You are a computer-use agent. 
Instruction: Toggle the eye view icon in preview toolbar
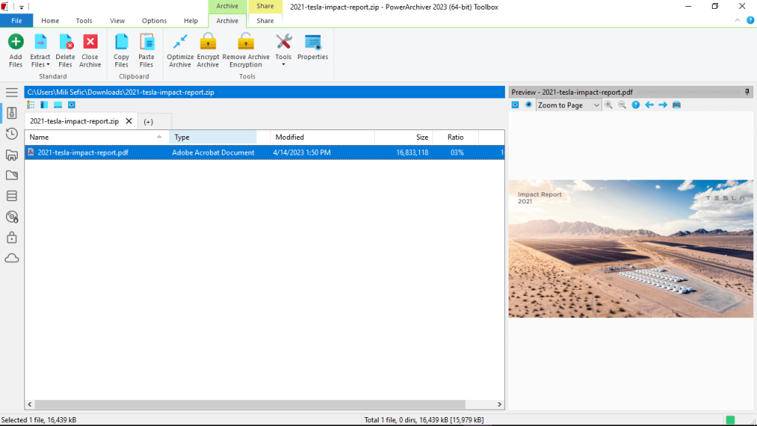[x=529, y=105]
